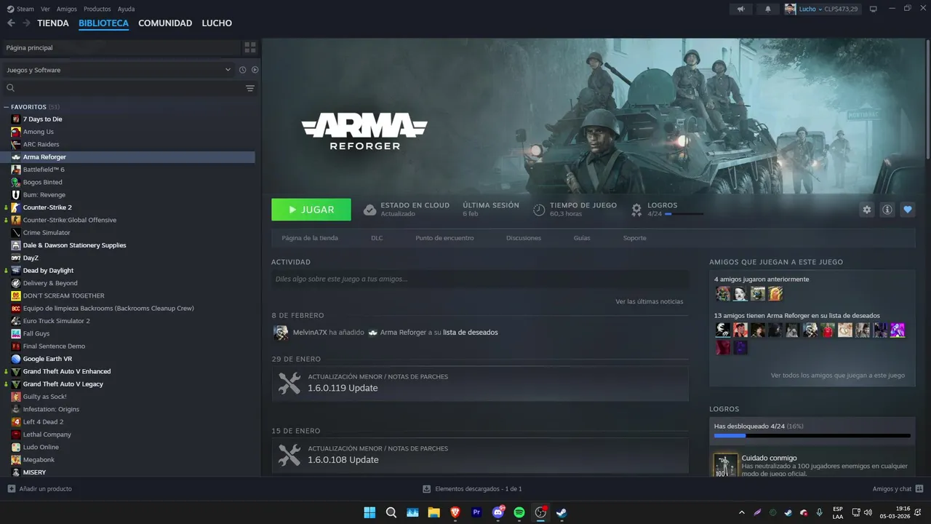Viewport: 931px width, 524px height.
Task: Switch to Big Picture mode icon
Action: coord(874,9)
